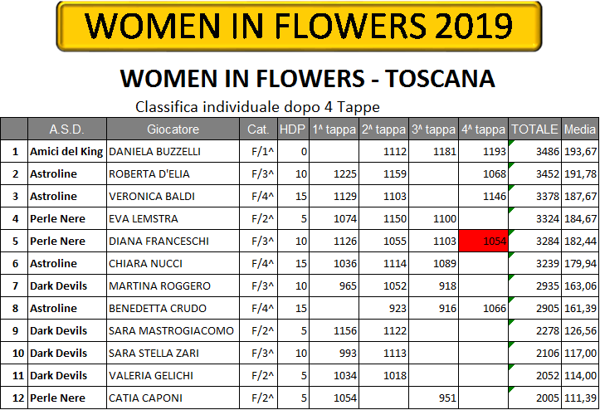Select DANIELA BUZZELLI player cell
The width and height of the screenshot is (600, 410).
pyautogui.click(x=173, y=152)
